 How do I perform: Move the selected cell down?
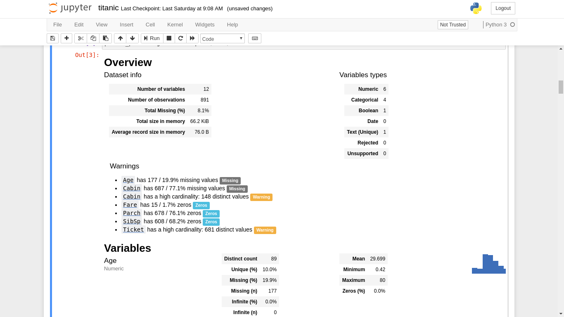coord(133,38)
